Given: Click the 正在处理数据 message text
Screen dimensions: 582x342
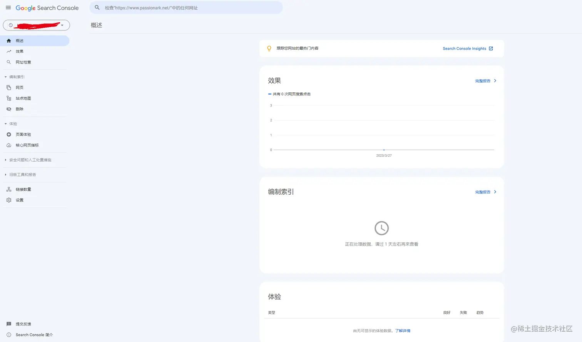Looking at the screenshot, I should tap(381, 244).
